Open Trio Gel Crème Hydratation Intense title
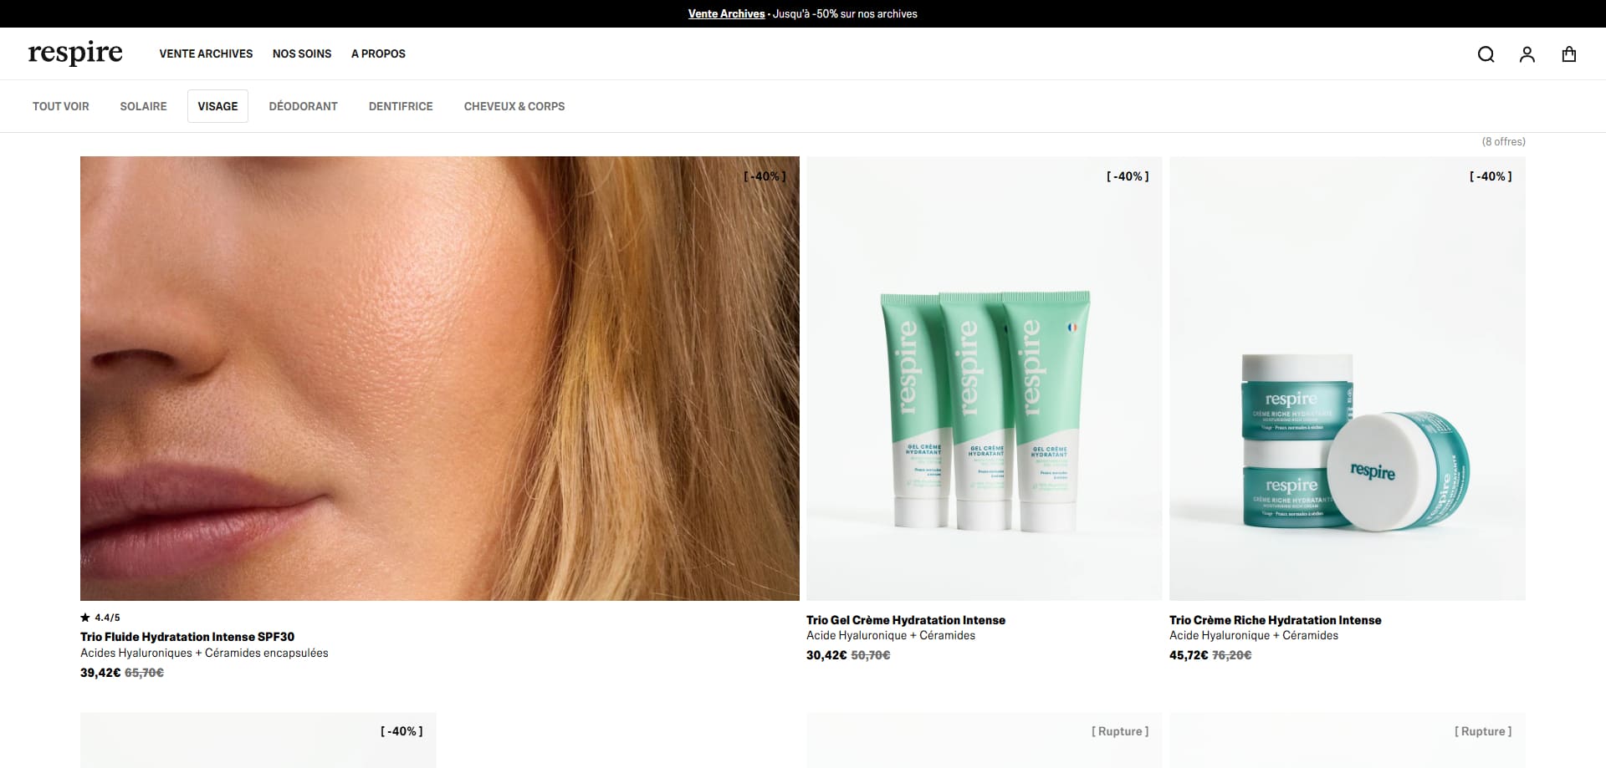 (906, 620)
